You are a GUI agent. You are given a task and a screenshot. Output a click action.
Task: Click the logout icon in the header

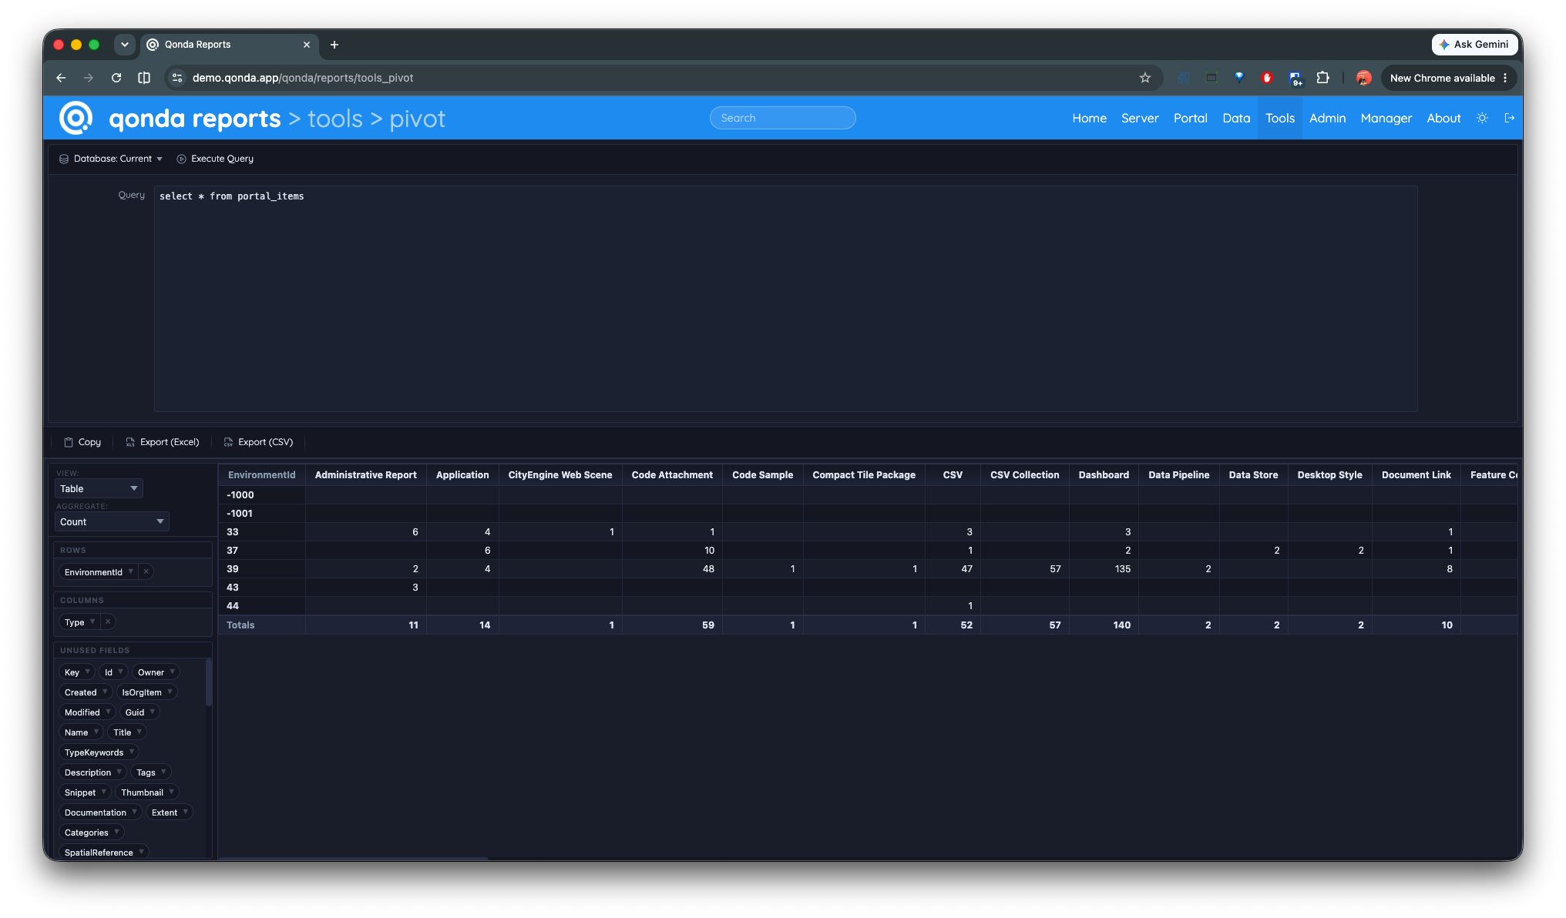(1510, 118)
